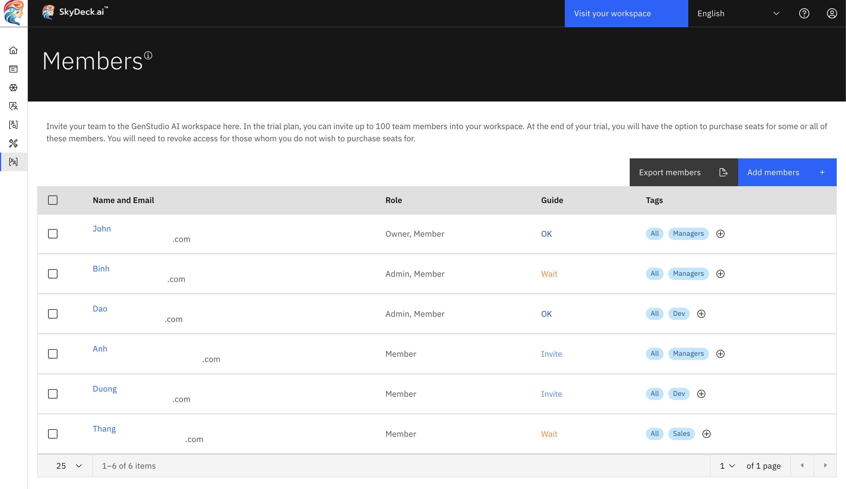Open the tools/settings wrench icon

[13, 143]
